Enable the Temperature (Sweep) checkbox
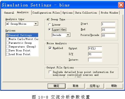 click(x=8, y=47)
